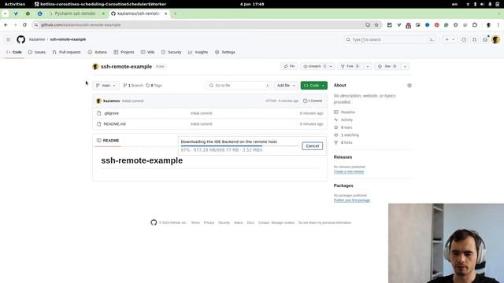Viewport: 504px width, 283px height.
Task: Open the Unwatch notifications dropdown
Action: (318, 66)
